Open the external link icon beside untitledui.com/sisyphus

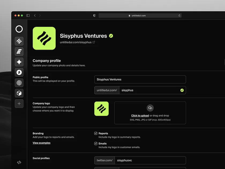[x=94, y=42]
